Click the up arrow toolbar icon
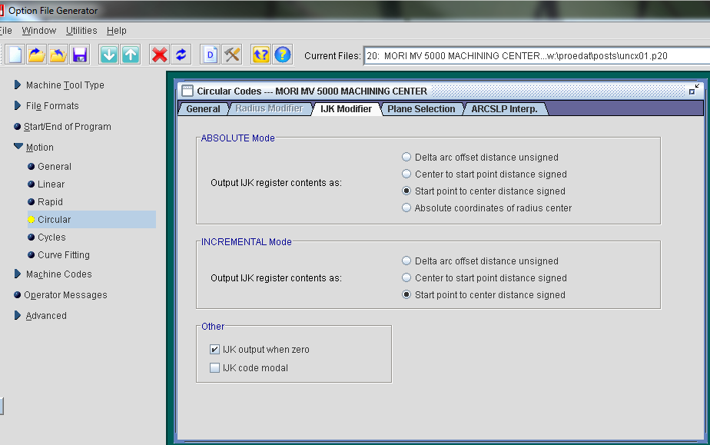The width and height of the screenshot is (710, 445). [x=131, y=55]
